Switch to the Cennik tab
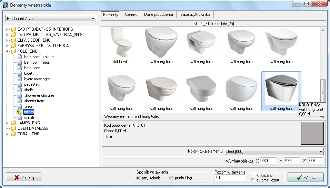The image size is (330, 188). [131, 14]
